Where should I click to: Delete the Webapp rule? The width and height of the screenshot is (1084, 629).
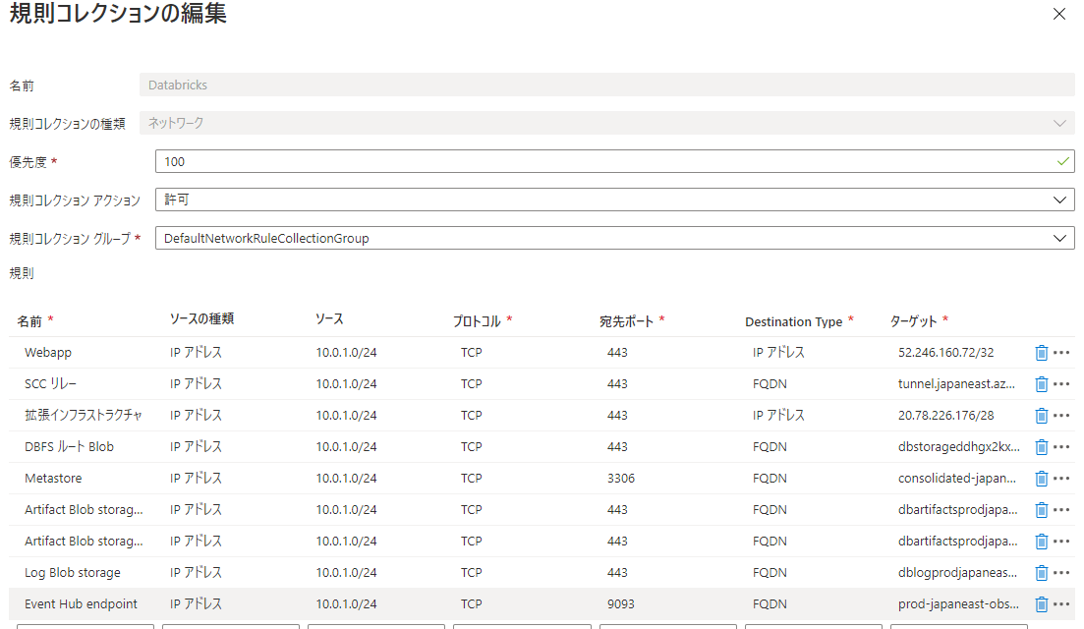pos(1041,353)
